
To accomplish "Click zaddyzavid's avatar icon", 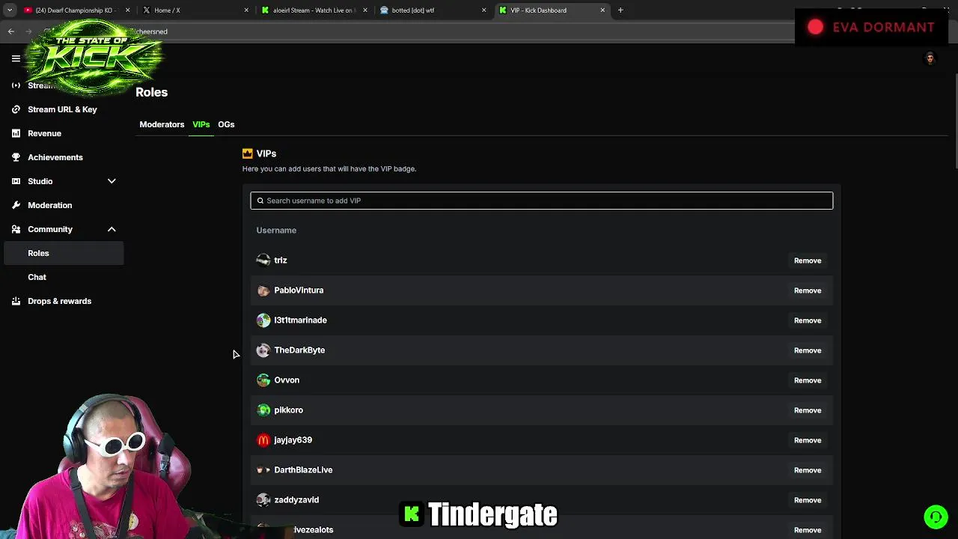I will pos(263,499).
